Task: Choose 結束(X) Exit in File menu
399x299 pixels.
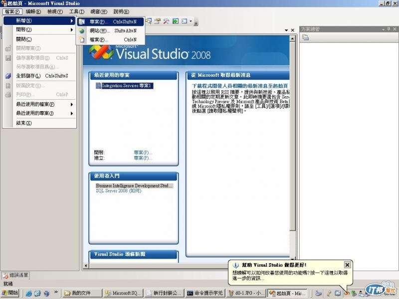Action: coord(39,123)
